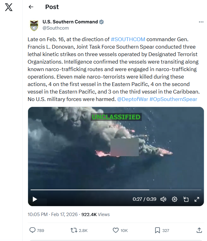
Task: Seek on the video progress bar
Action: tap(116, 190)
